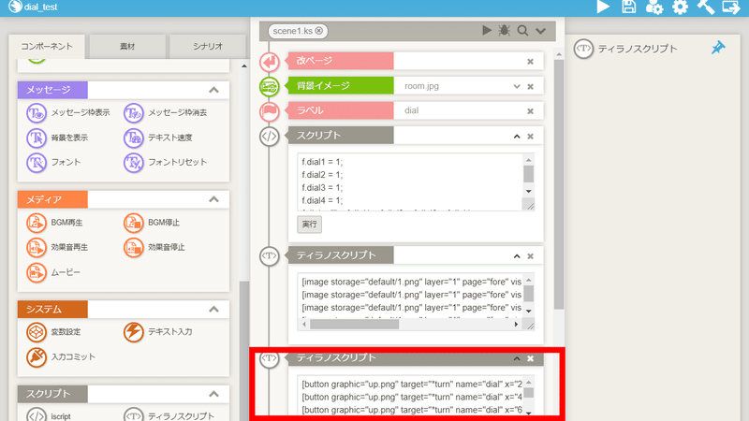Click the 背景イメージ block label

click(341, 86)
